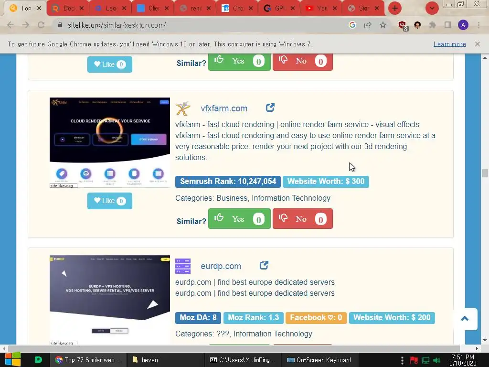This screenshot has height=367, width=489.
Task: Dismiss the Chrome update notification bar
Action: pos(477,44)
